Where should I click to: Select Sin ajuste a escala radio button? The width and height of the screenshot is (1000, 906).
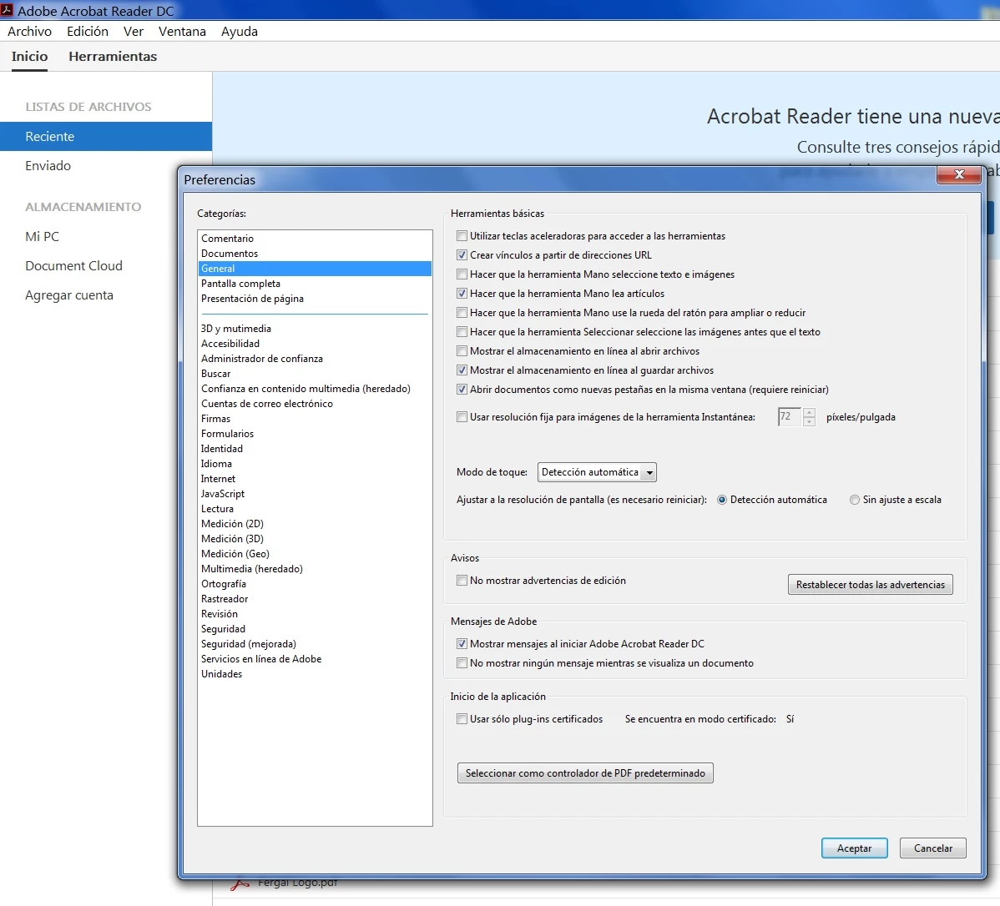pyautogui.click(x=855, y=500)
